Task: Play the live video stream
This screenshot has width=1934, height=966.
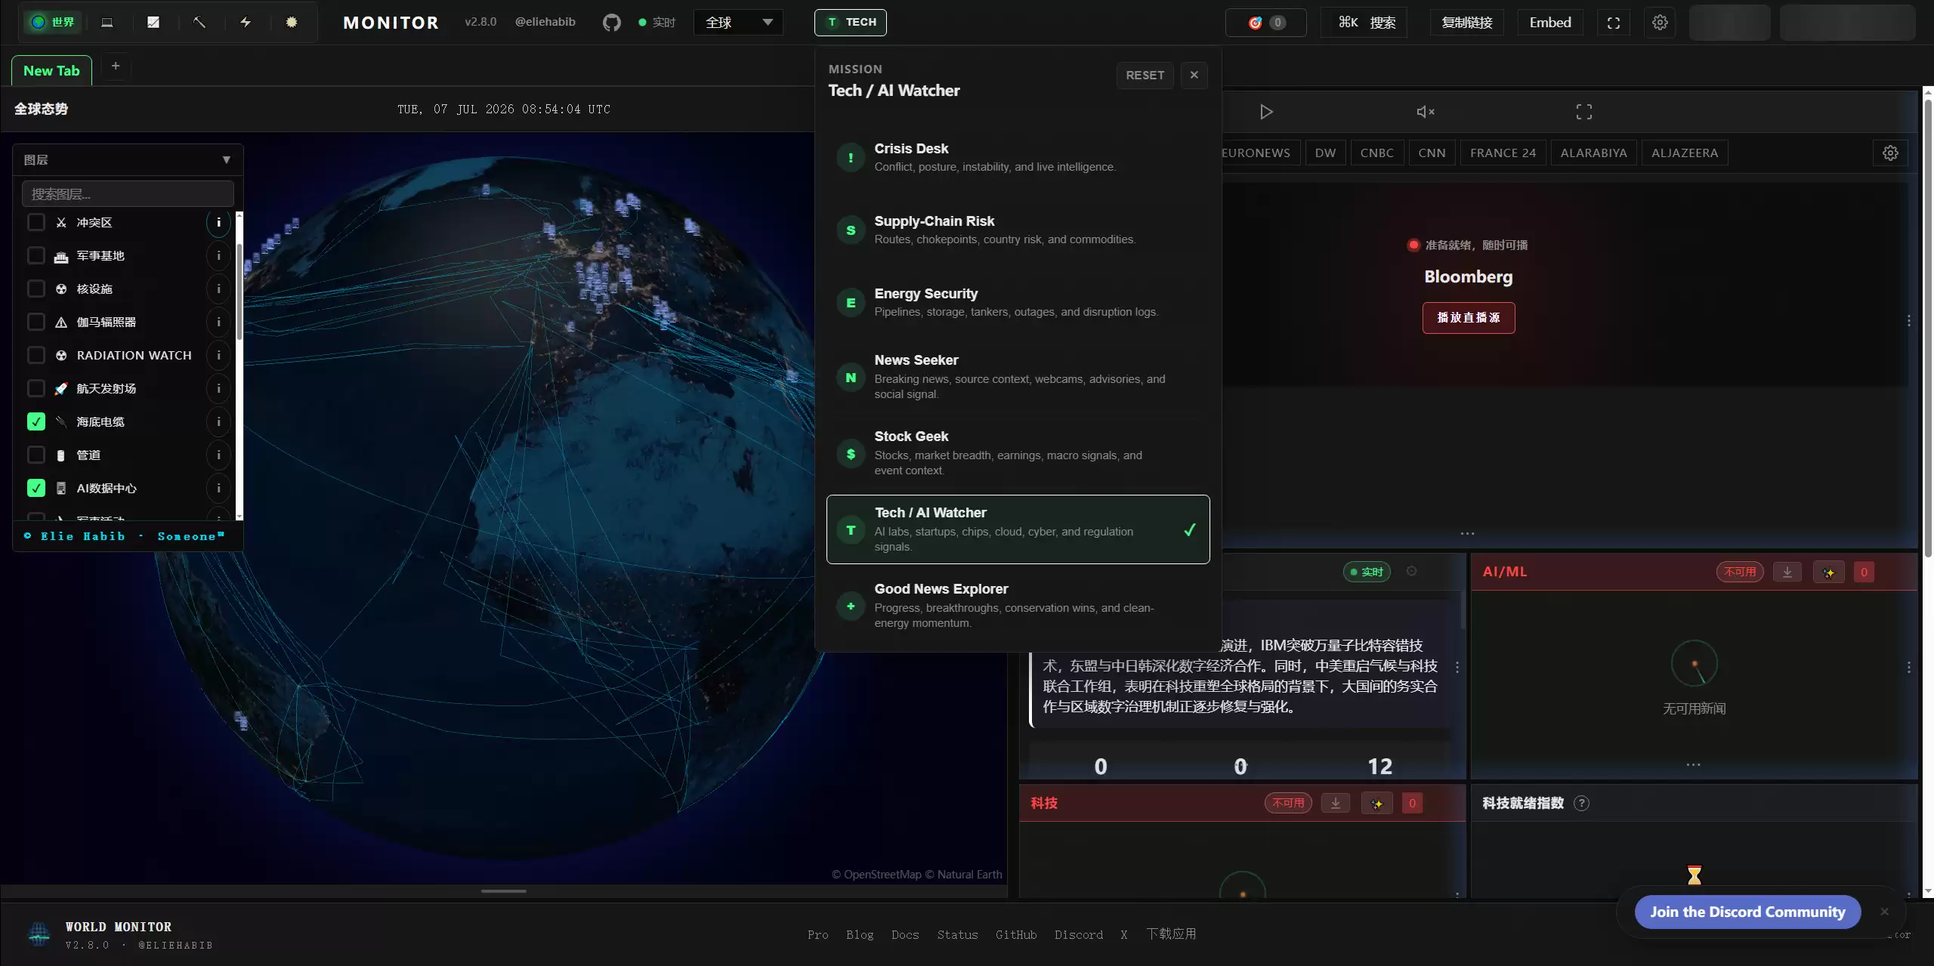Action: point(1267,112)
